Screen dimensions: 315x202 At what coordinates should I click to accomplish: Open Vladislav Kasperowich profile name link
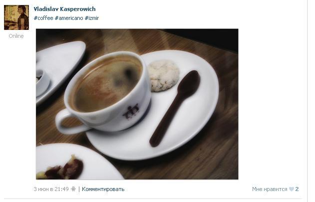[64, 9]
